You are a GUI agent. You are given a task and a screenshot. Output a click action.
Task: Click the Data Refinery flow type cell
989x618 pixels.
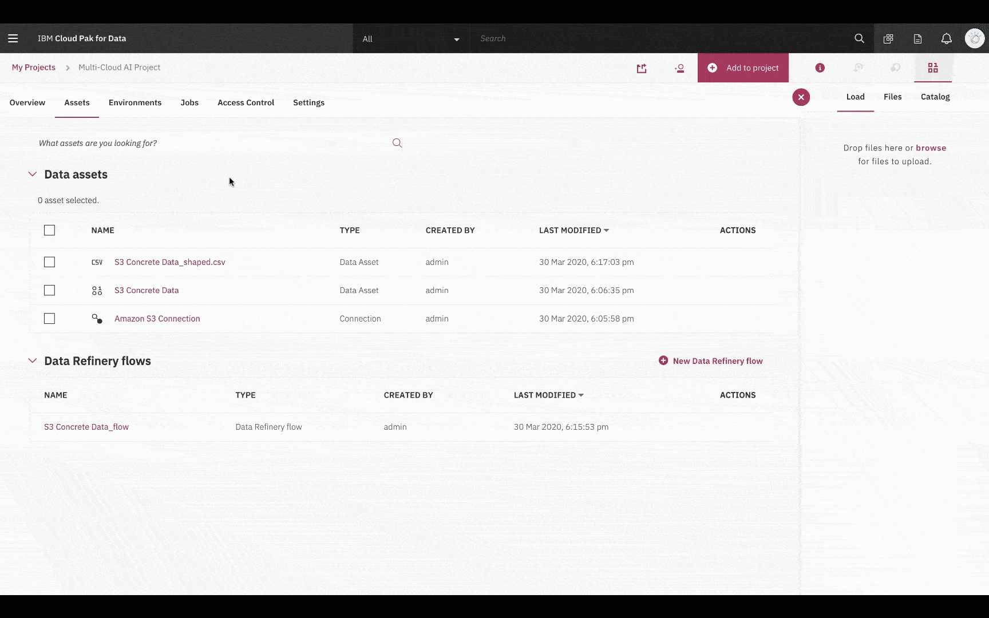pos(268,427)
